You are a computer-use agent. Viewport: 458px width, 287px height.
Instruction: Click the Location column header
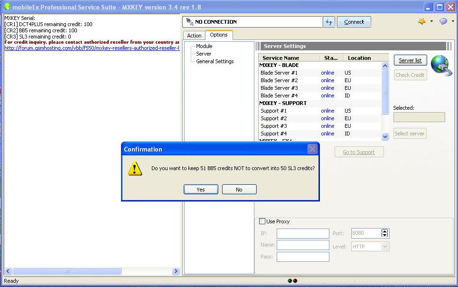click(x=366, y=58)
